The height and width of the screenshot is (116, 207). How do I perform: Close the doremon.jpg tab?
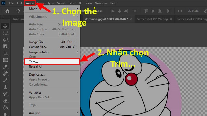click(131, 19)
